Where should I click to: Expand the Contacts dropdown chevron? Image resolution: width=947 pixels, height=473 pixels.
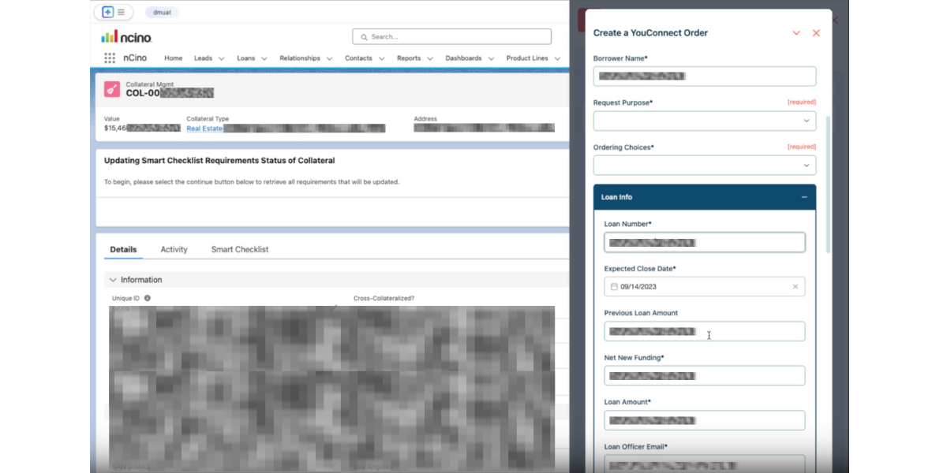tap(381, 58)
